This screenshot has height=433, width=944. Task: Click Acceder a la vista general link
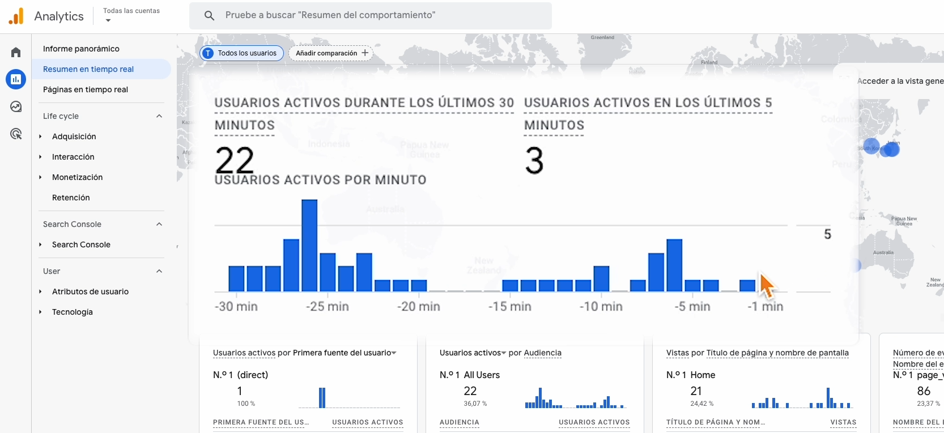click(x=900, y=81)
